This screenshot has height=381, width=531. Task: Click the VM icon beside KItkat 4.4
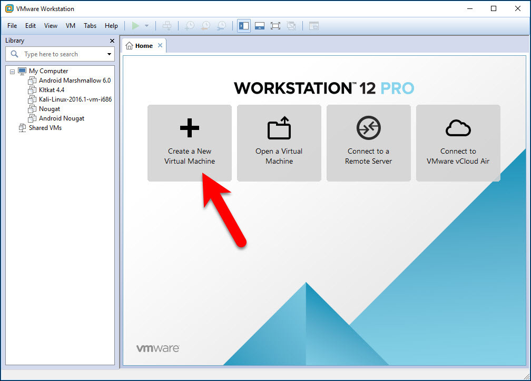pos(32,90)
